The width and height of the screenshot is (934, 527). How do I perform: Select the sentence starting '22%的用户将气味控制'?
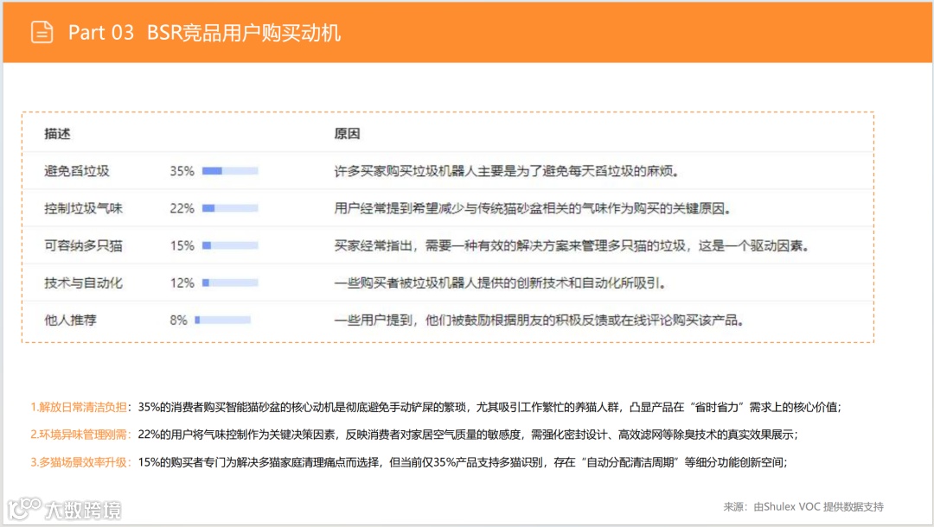[x=468, y=435]
